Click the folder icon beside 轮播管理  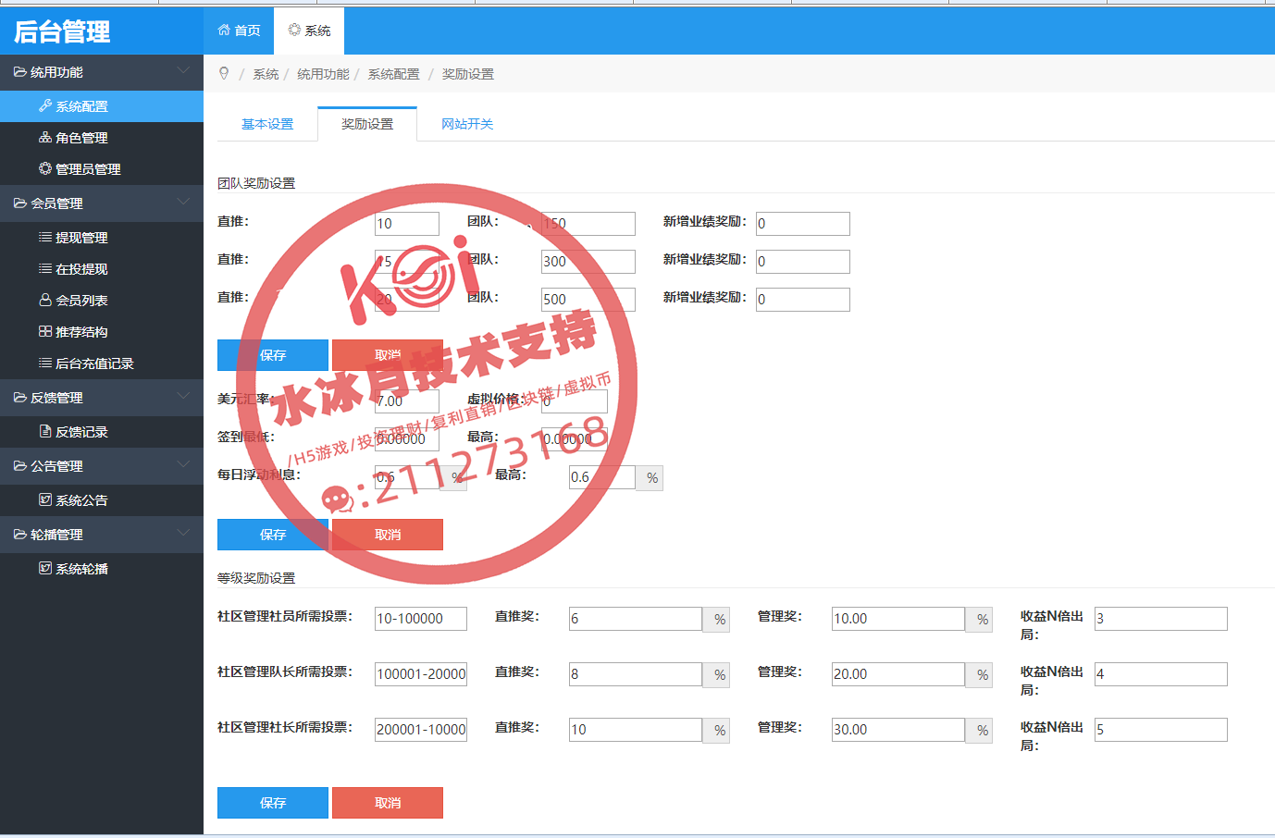pyautogui.click(x=19, y=535)
